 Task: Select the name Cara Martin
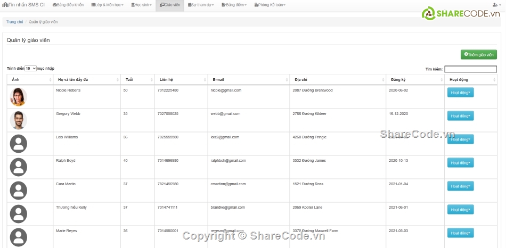66,184
